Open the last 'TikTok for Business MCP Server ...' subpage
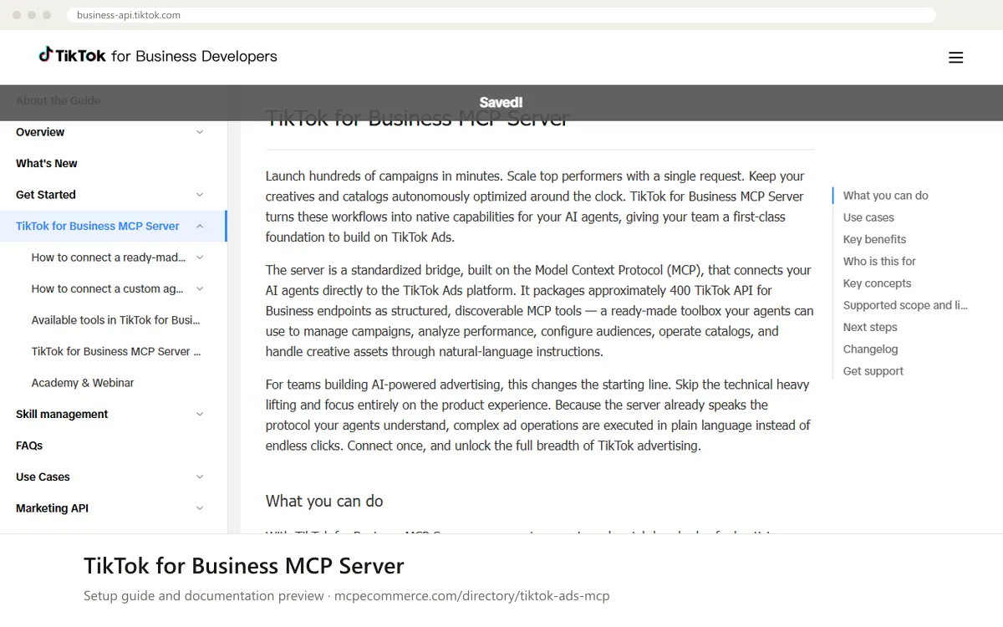The image size is (1003, 627). [x=116, y=351]
